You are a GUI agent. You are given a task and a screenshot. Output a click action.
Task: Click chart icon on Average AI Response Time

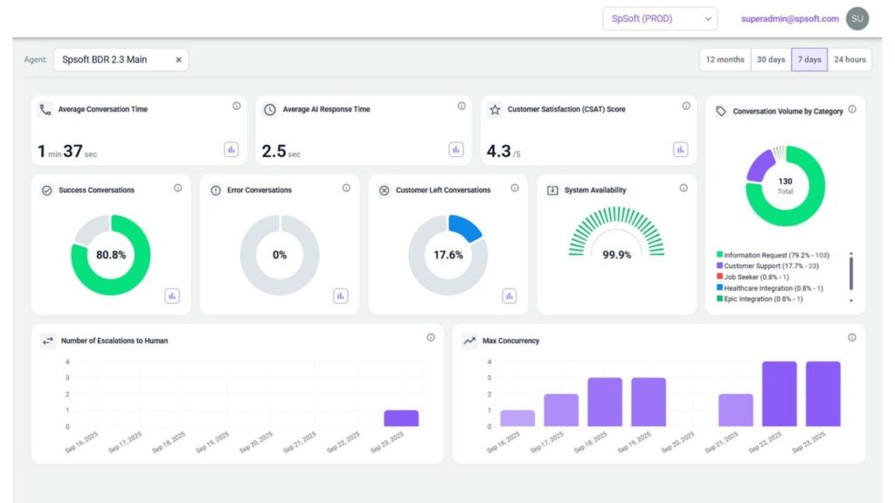[456, 149]
